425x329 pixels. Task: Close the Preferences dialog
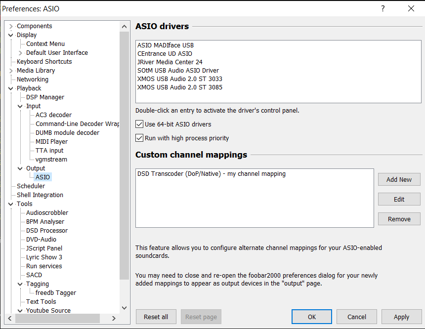tap(411, 9)
